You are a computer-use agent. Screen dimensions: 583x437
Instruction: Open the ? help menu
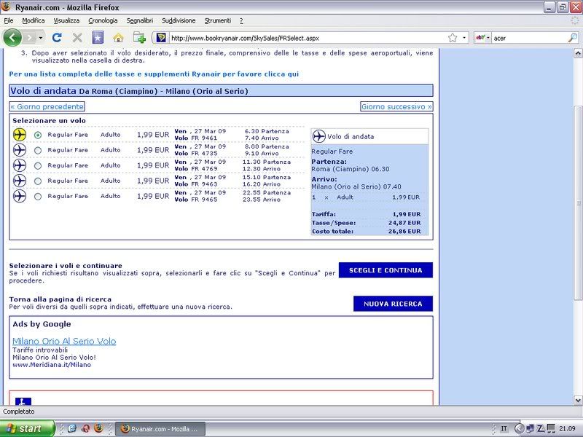[x=241, y=20]
